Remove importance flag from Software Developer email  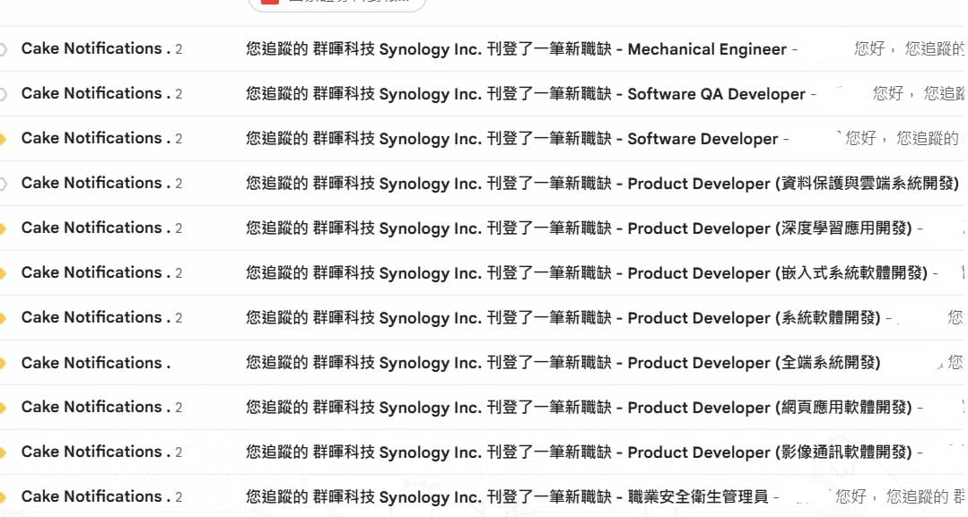click(3, 139)
